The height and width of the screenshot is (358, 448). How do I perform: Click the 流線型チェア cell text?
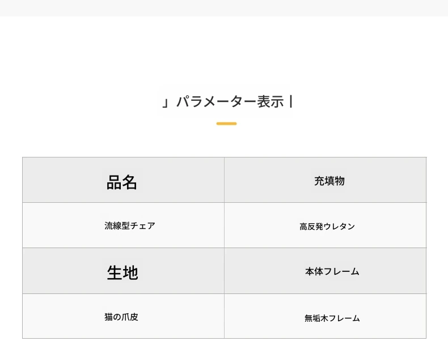pos(130,225)
